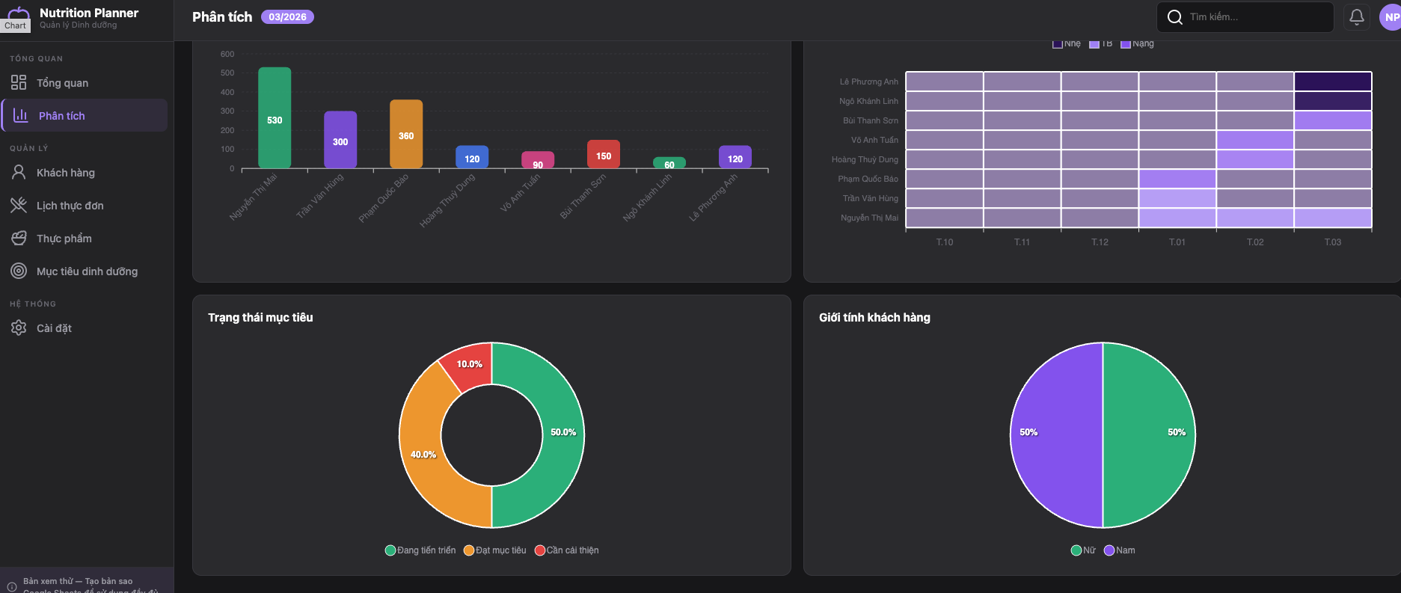Click the Lịch thực đơn utensils icon
The width and height of the screenshot is (1401, 593).
pos(19,205)
